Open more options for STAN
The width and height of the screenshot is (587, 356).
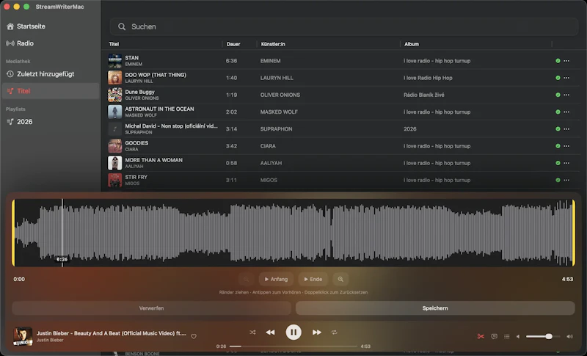566,61
